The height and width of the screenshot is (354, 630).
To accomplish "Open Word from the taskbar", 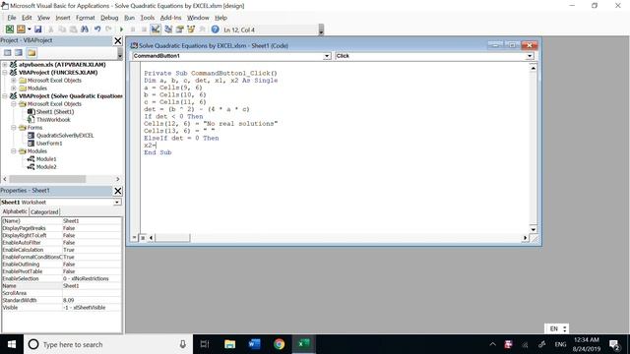I will (254, 344).
